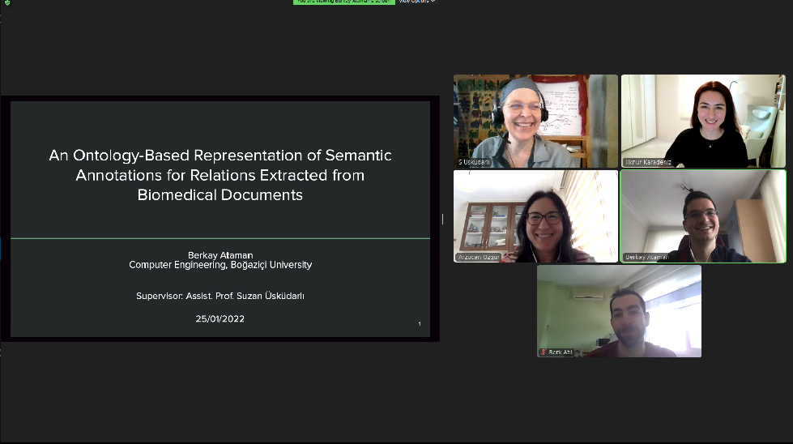Click the Ilknur Karadeniz name label
The height and width of the screenshot is (444, 793).
(648, 162)
